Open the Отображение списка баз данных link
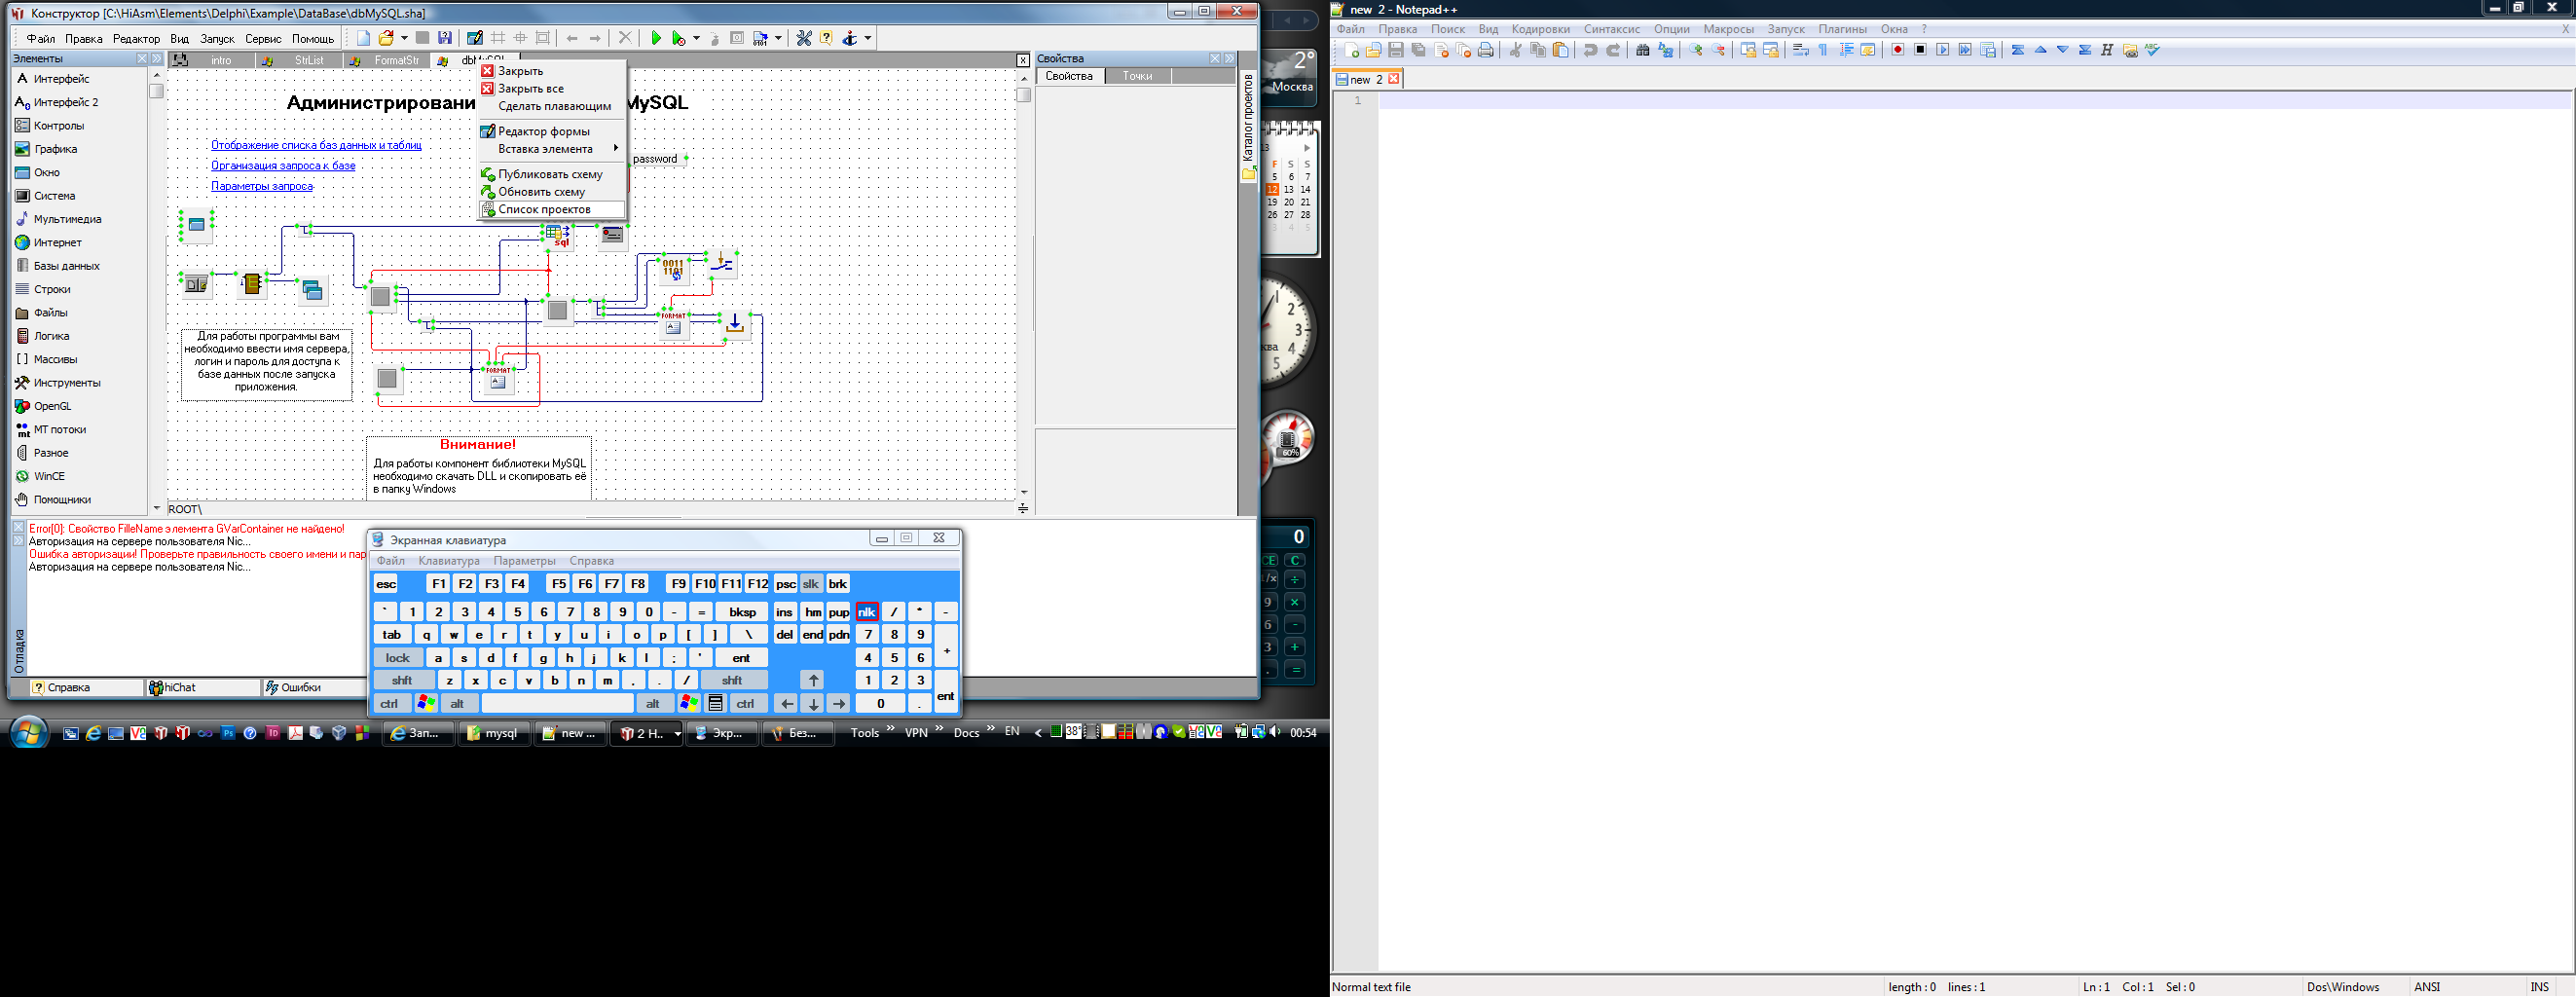2576x997 pixels. tap(316, 145)
